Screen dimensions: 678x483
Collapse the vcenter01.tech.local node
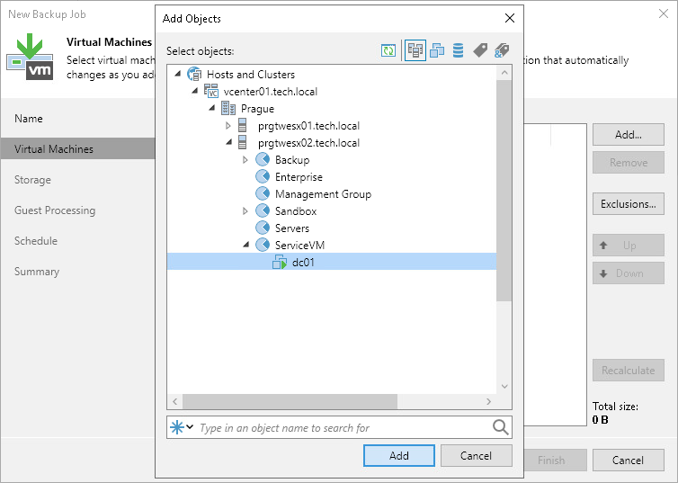pyautogui.click(x=195, y=91)
